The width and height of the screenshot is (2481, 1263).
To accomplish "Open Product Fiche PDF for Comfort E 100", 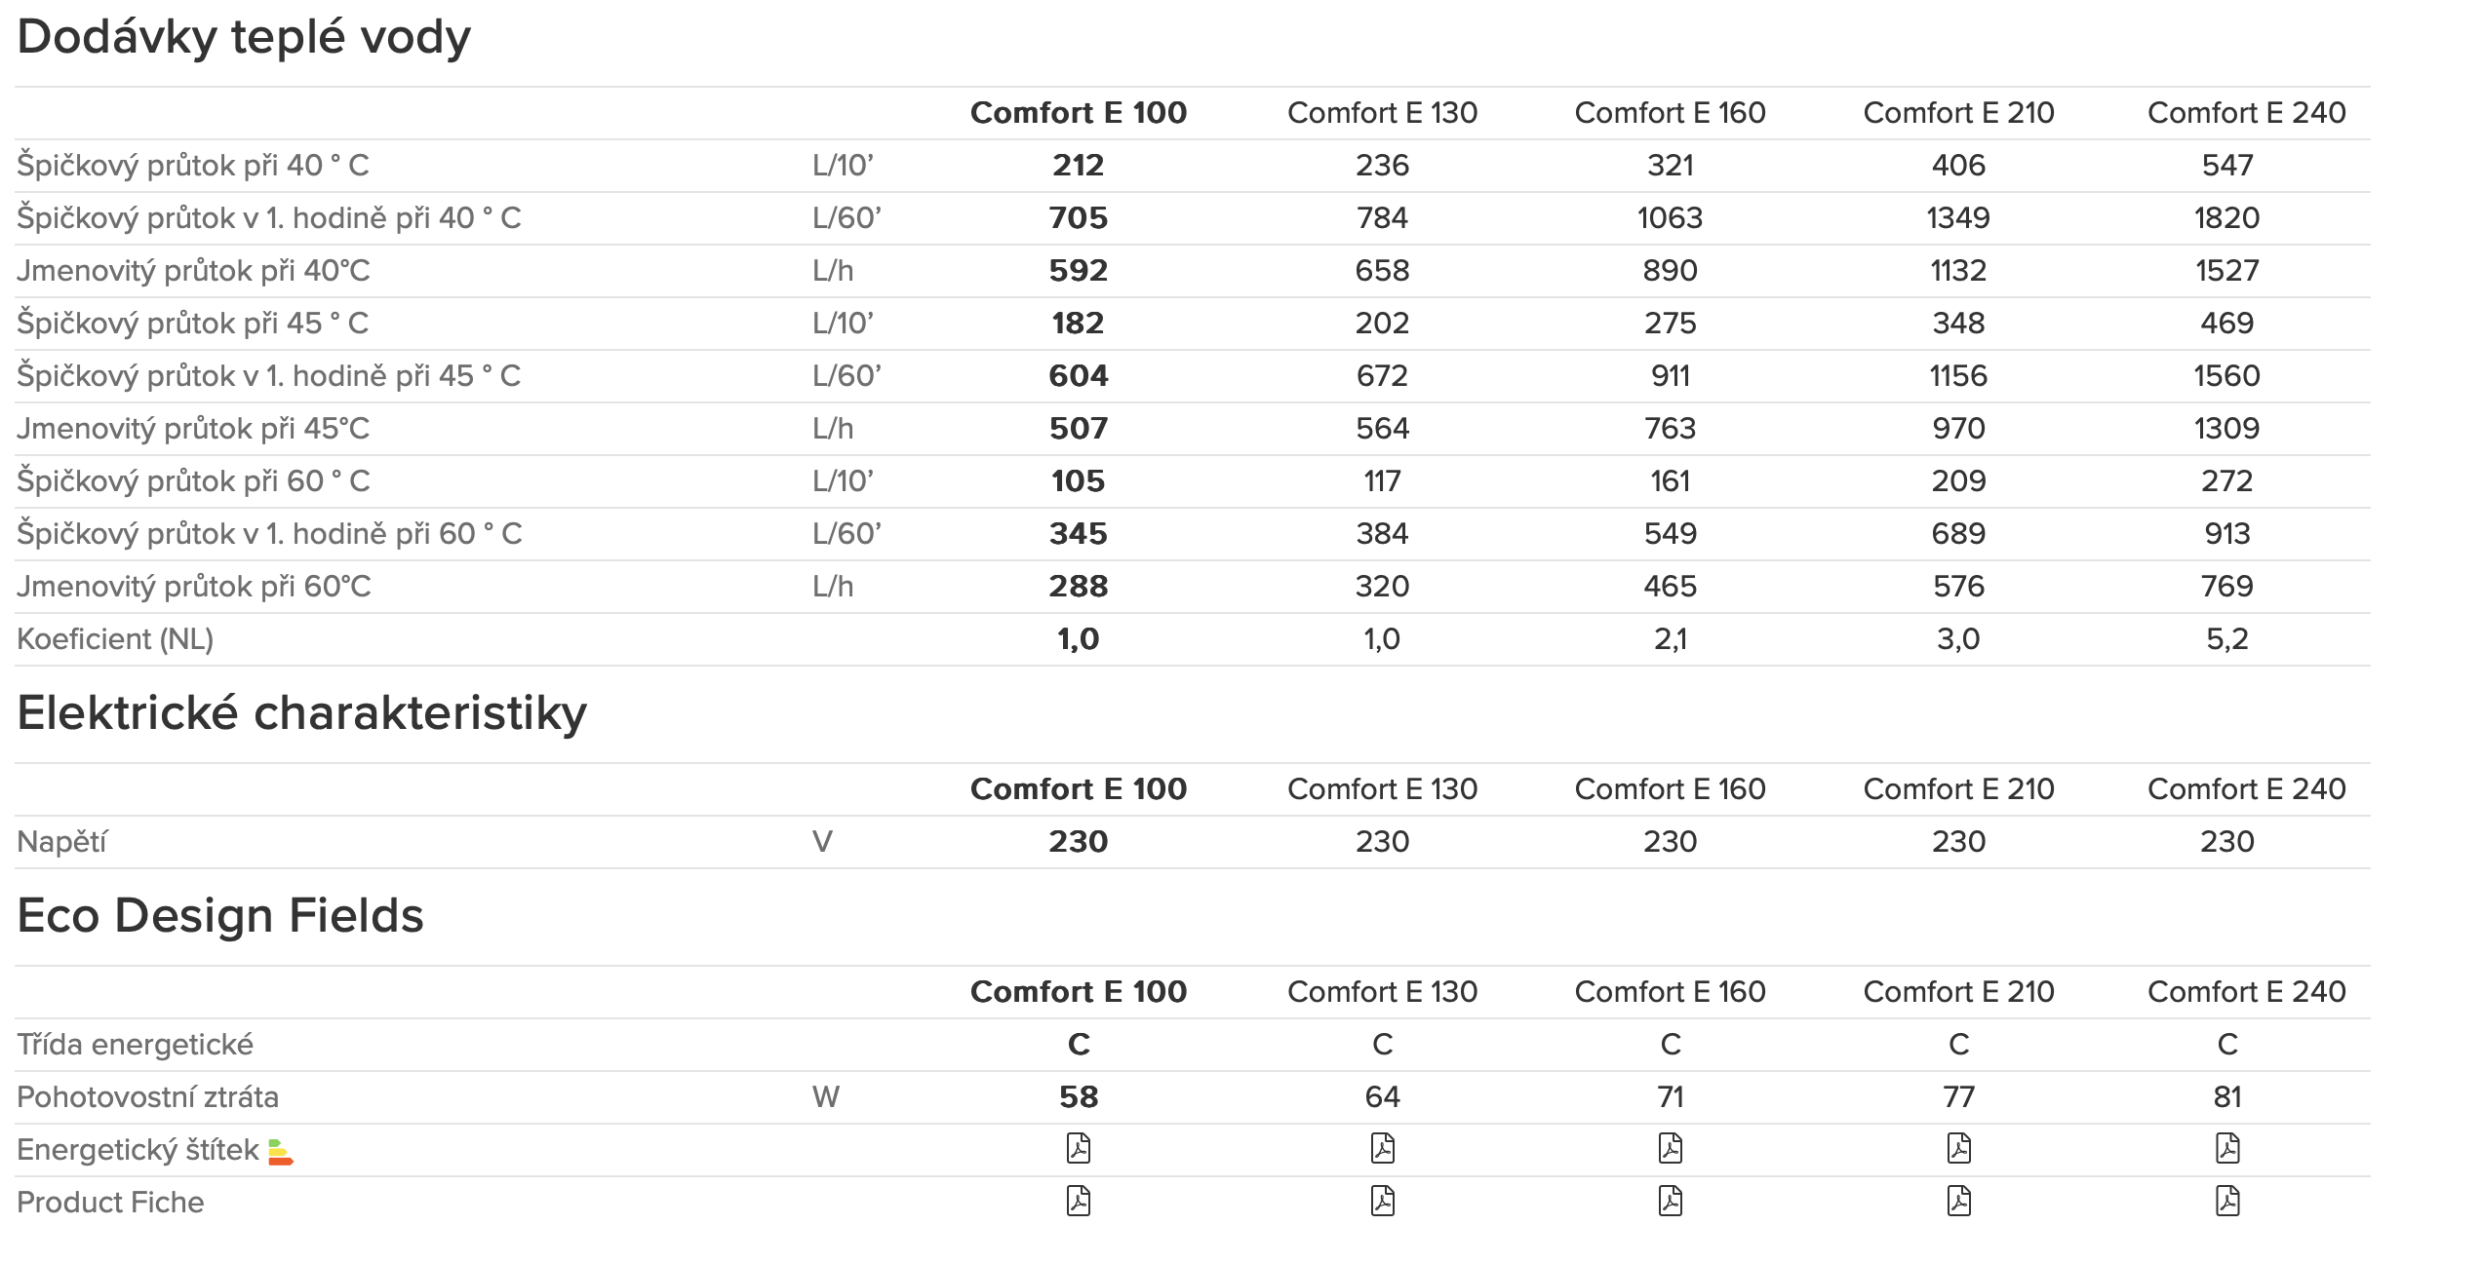I will pyautogui.click(x=1078, y=1202).
